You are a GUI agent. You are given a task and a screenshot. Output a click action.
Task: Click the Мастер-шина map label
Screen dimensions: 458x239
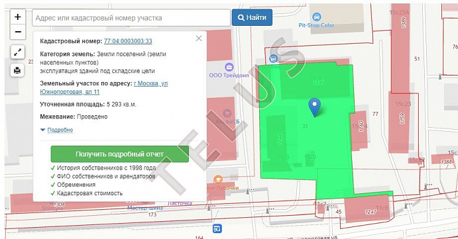point(145,208)
